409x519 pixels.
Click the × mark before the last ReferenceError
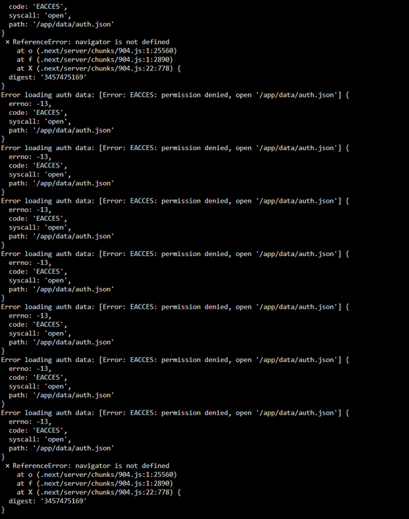tap(8, 466)
